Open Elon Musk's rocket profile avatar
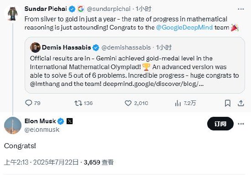This screenshot has width=251, height=175. tap(13, 125)
